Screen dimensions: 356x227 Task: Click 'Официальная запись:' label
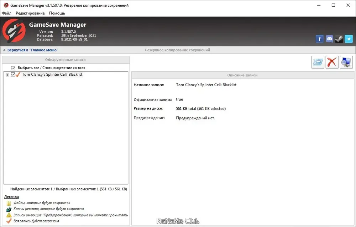coord(153,99)
